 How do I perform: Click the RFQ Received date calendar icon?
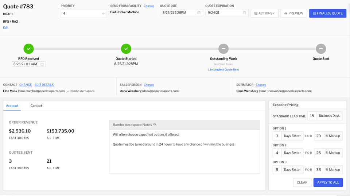click(x=42, y=64)
